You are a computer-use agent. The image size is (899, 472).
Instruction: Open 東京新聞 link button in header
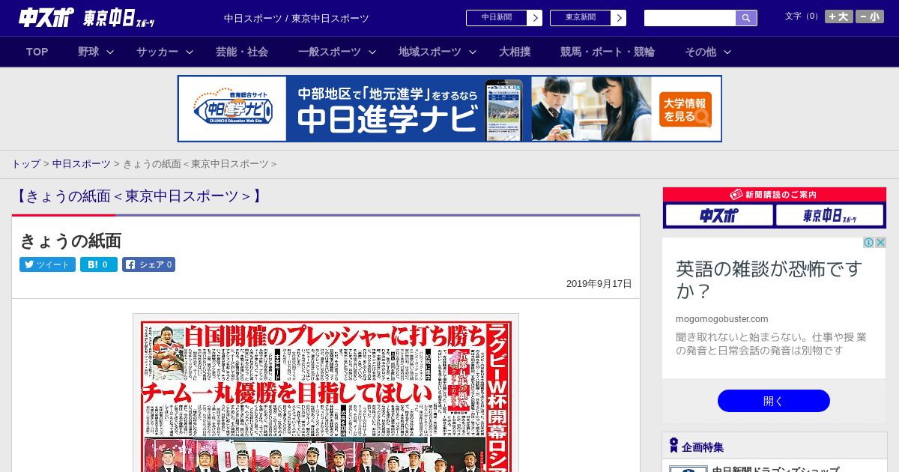click(588, 18)
